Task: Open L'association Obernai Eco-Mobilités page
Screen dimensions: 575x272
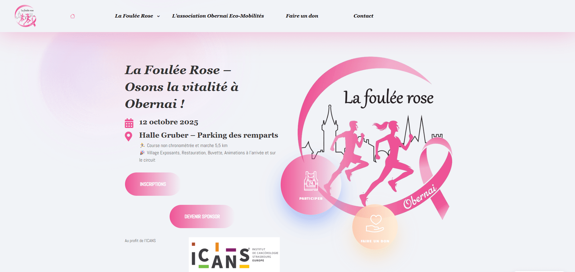Action: click(218, 16)
